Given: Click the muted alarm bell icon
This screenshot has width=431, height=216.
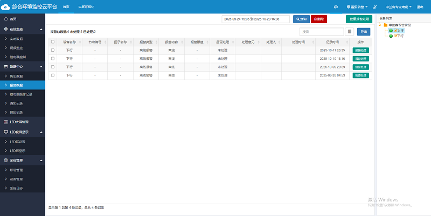Looking at the screenshot, I should [x=375, y=7].
